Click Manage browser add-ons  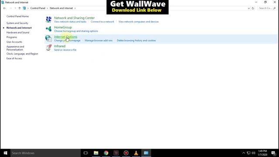(x=99, y=41)
